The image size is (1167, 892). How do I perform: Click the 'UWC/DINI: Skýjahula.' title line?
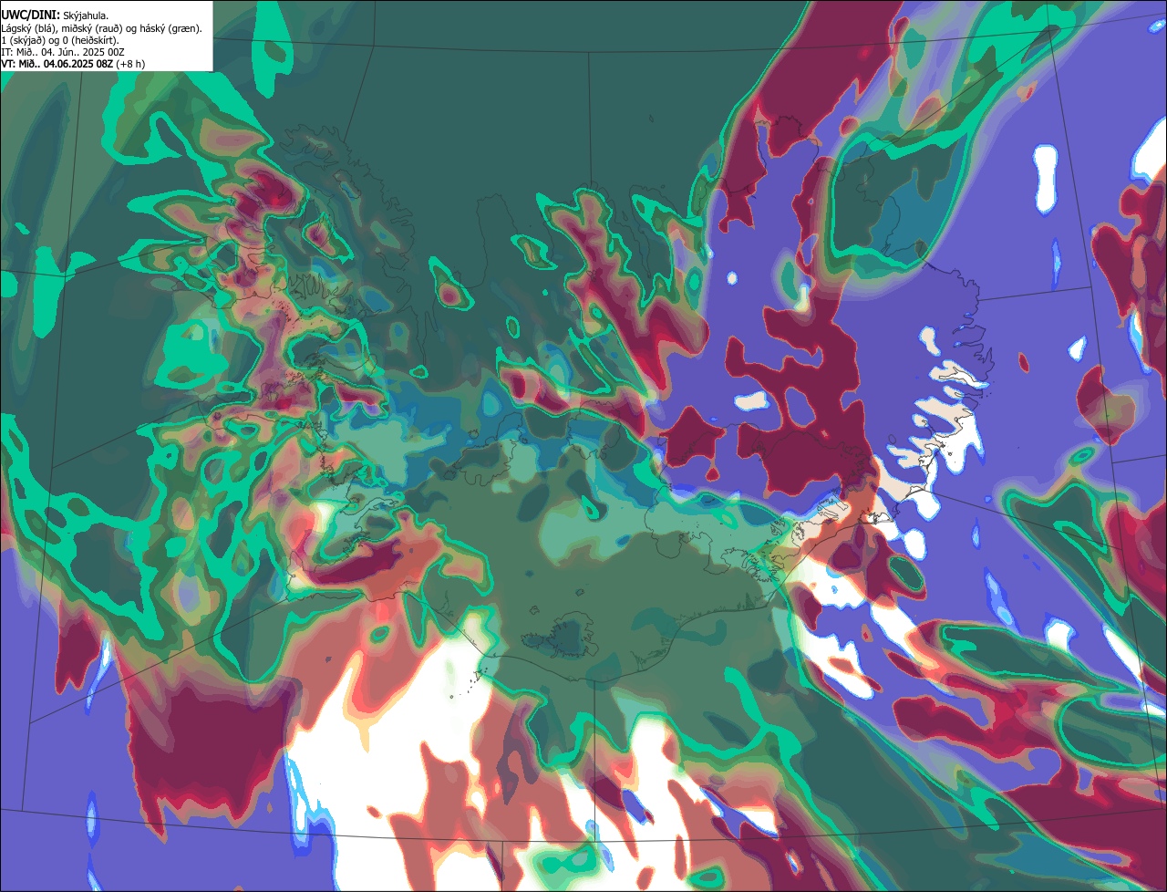tap(55, 16)
